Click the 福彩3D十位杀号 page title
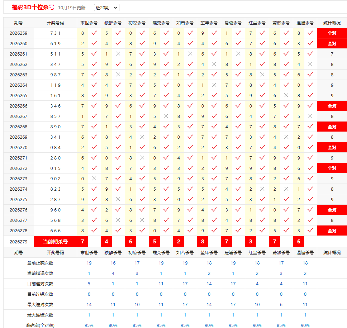Screen dimensions: 347x328 [x=33, y=7]
